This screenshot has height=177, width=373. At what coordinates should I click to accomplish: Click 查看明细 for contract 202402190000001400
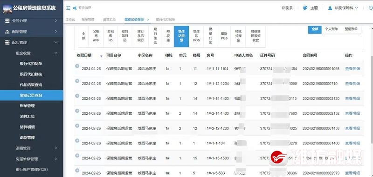tap(352, 144)
